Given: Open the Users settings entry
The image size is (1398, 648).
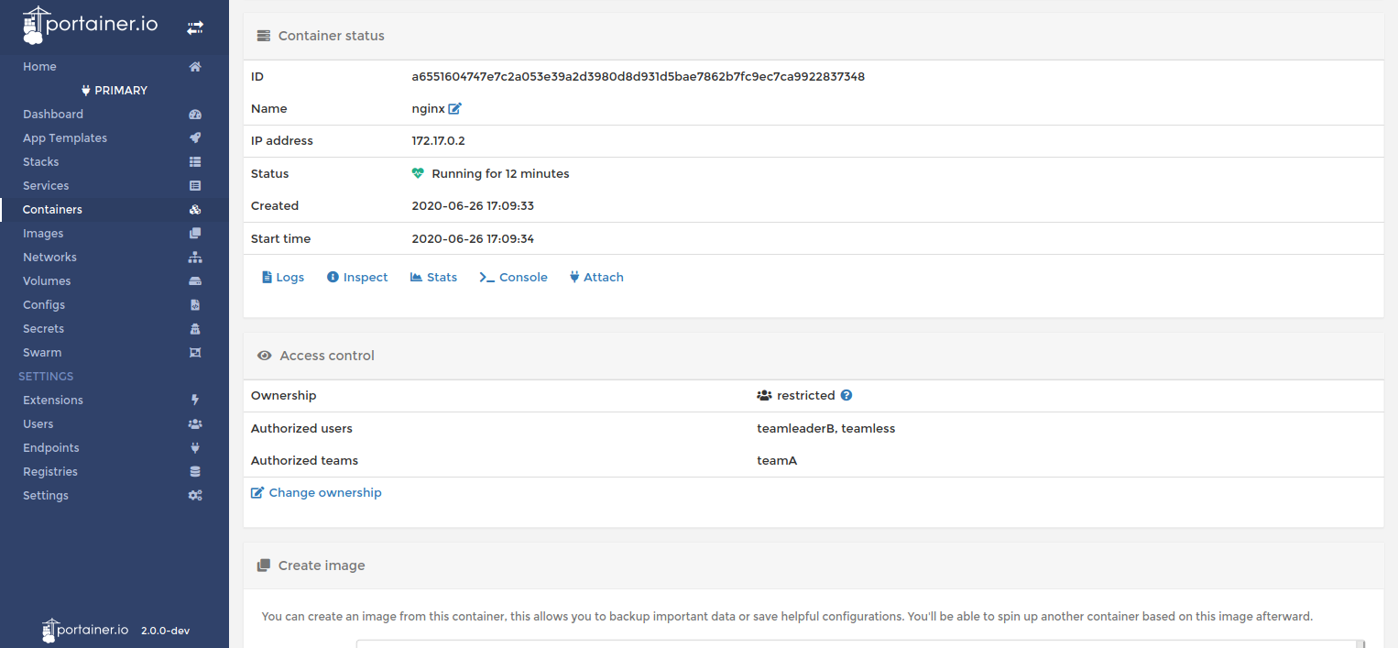Looking at the screenshot, I should click(38, 423).
